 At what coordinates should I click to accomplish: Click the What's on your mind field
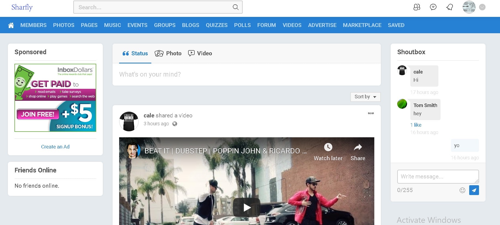(246, 74)
